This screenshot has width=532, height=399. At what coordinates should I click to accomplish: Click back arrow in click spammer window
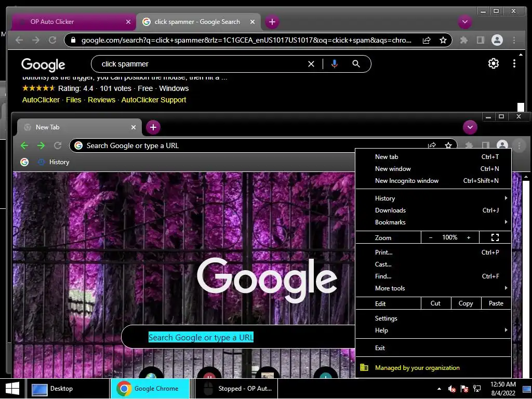[x=19, y=40]
